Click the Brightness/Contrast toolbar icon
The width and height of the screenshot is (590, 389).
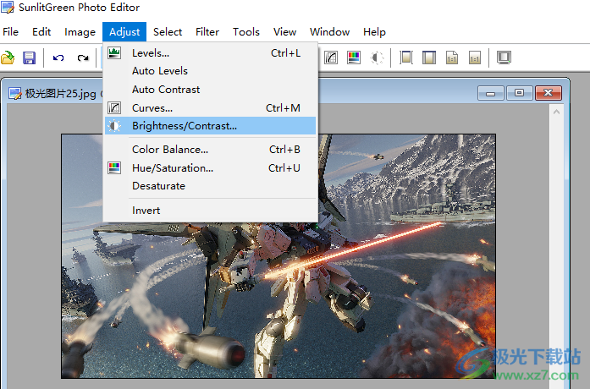377,58
